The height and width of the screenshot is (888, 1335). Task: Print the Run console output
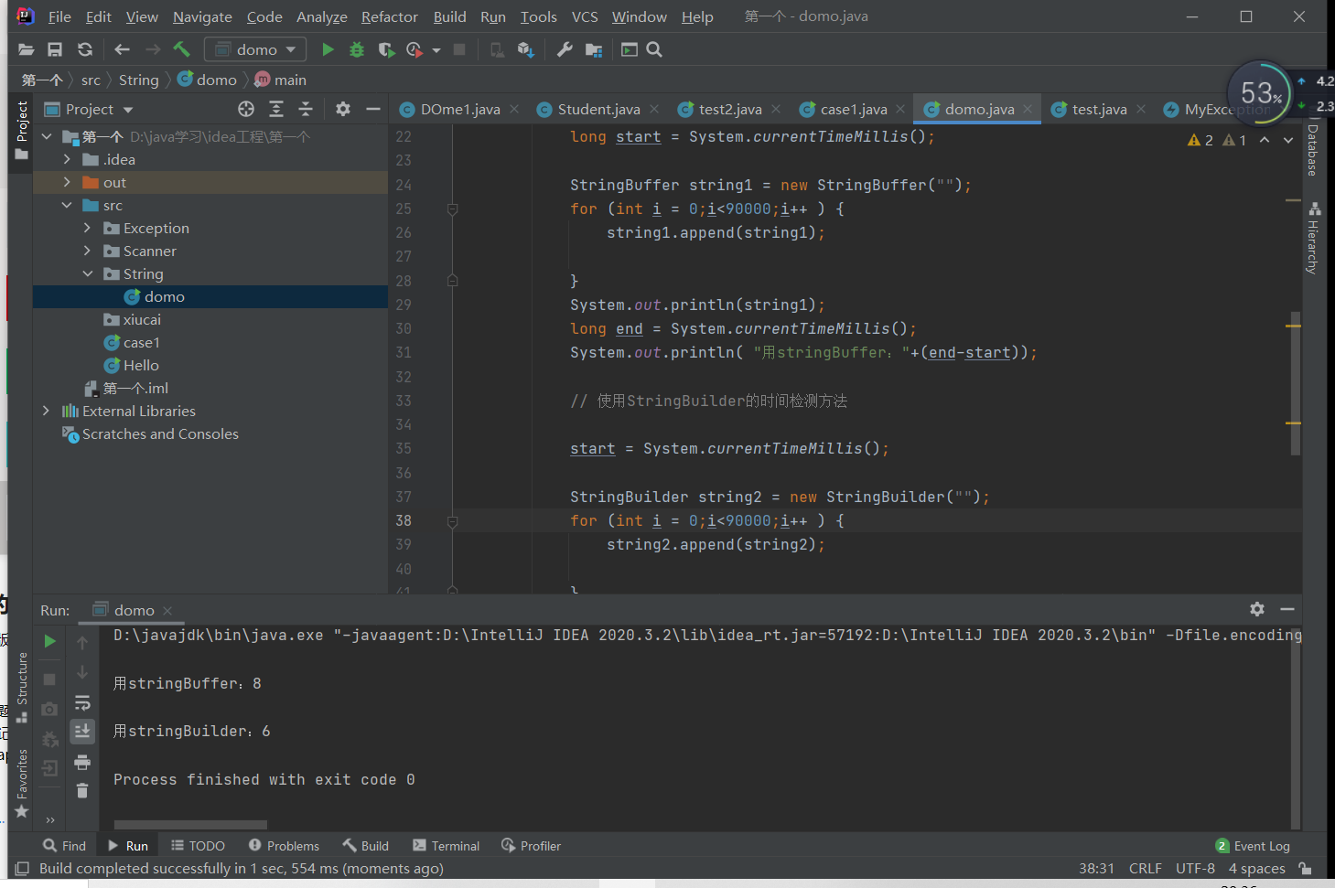click(82, 762)
